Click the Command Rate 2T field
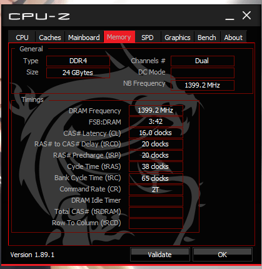 [x=156, y=190]
